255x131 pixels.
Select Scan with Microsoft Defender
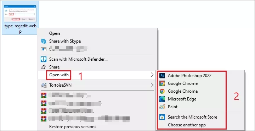pyautogui.click(x=78, y=59)
